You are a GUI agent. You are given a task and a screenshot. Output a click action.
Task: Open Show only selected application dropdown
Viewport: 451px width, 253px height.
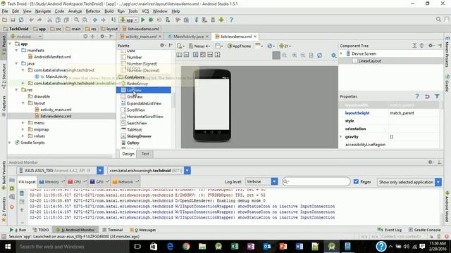409,182
